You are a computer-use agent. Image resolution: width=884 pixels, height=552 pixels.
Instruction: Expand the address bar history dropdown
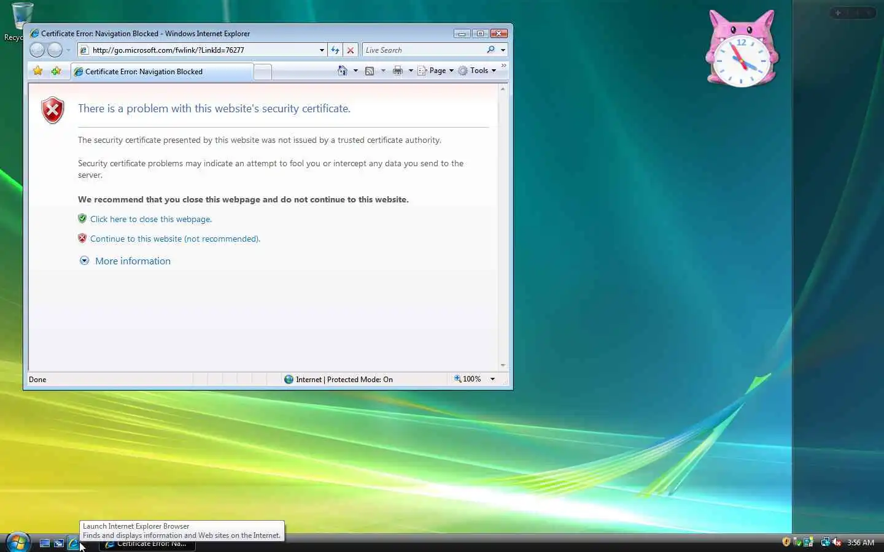(322, 50)
